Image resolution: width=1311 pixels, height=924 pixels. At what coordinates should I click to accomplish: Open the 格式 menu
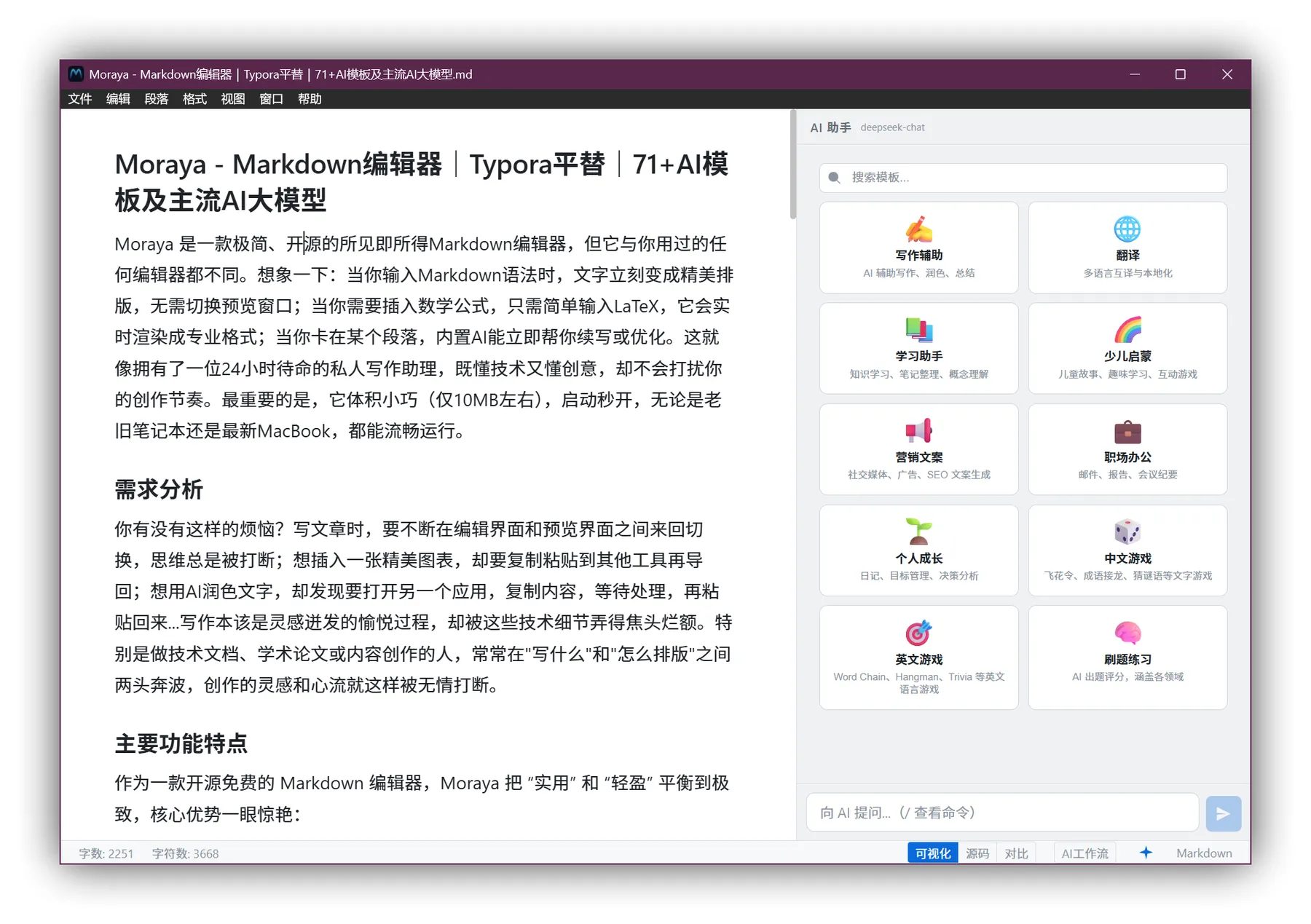click(x=194, y=99)
